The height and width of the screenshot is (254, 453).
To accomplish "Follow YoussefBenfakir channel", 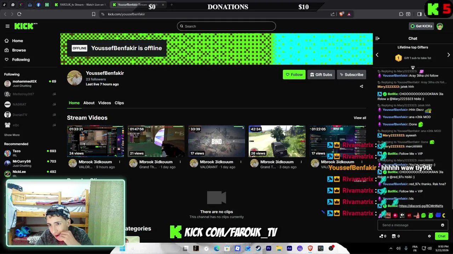I will click(x=294, y=75).
